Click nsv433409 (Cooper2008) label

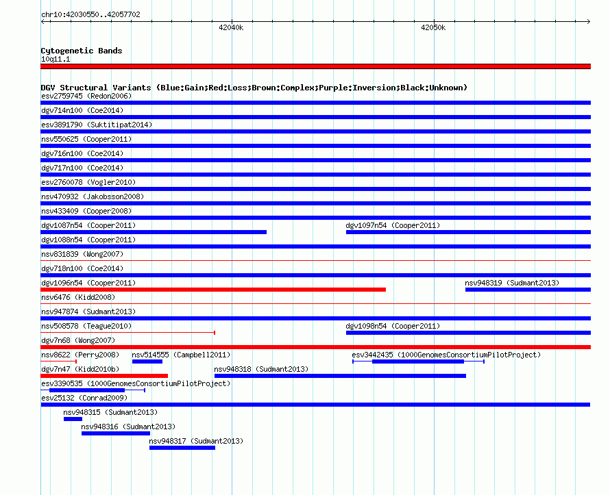click(x=86, y=211)
